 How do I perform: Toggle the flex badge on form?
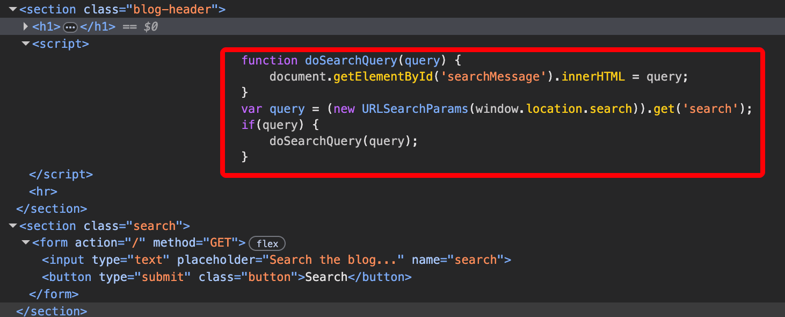[267, 243]
